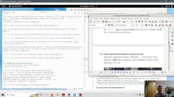Click Clear Direct Formatting icon
The height and width of the screenshot is (97, 174).
(x=167, y=25)
